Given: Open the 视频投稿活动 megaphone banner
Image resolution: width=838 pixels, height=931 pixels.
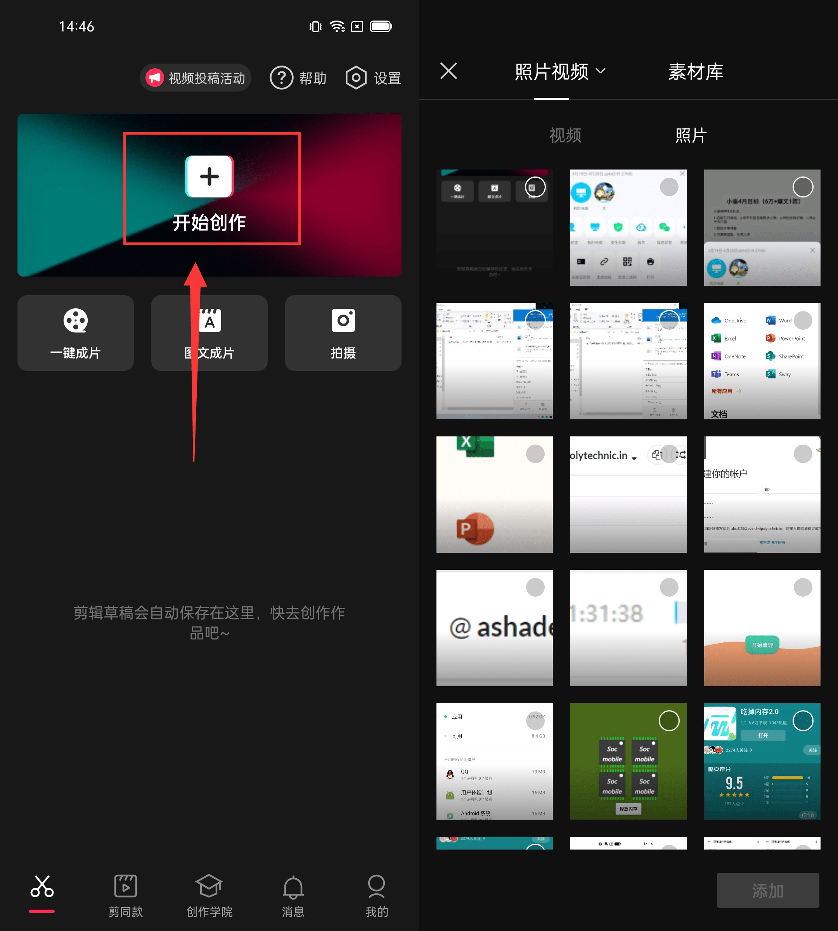Looking at the screenshot, I should coord(195,78).
